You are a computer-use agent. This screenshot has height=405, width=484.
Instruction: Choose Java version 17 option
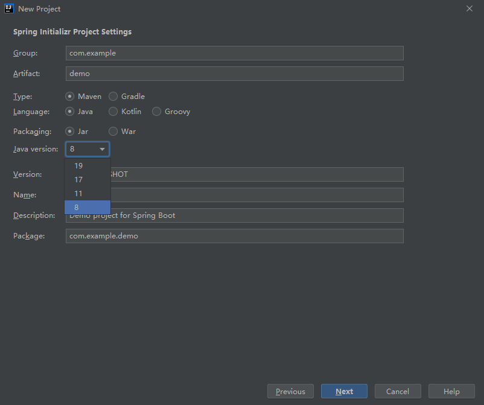click(x=87, y=179)
